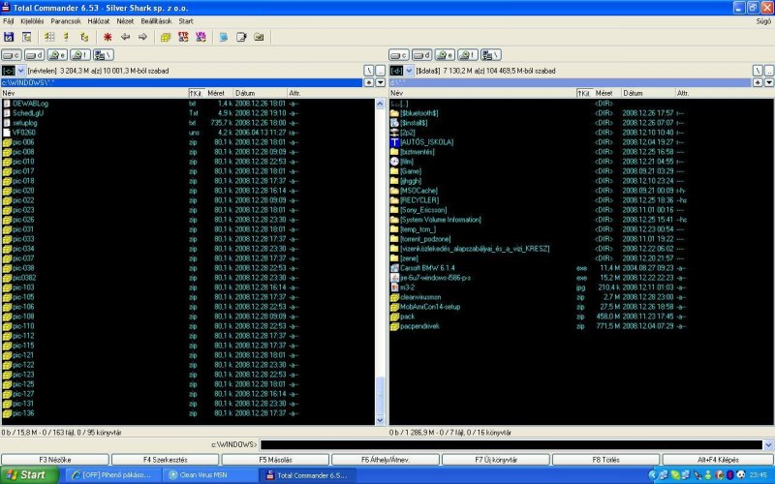The width and height of the screenshot is (775, 484).
Task: Click the new FTP URL toolbar icon
Action: [x=201, y=37]
